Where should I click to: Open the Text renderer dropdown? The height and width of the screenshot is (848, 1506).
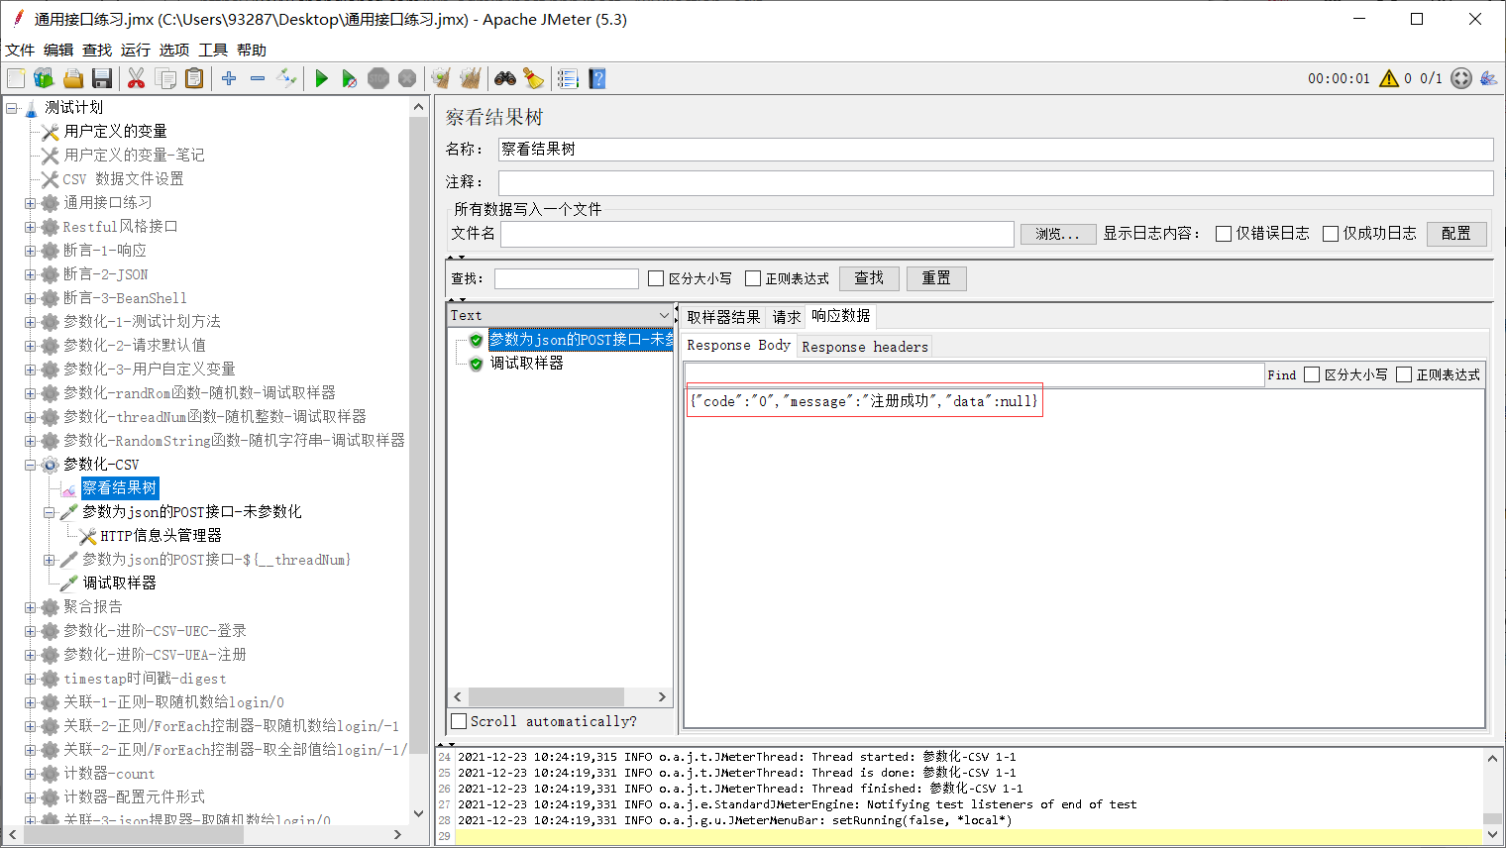[x=561, y=315]
